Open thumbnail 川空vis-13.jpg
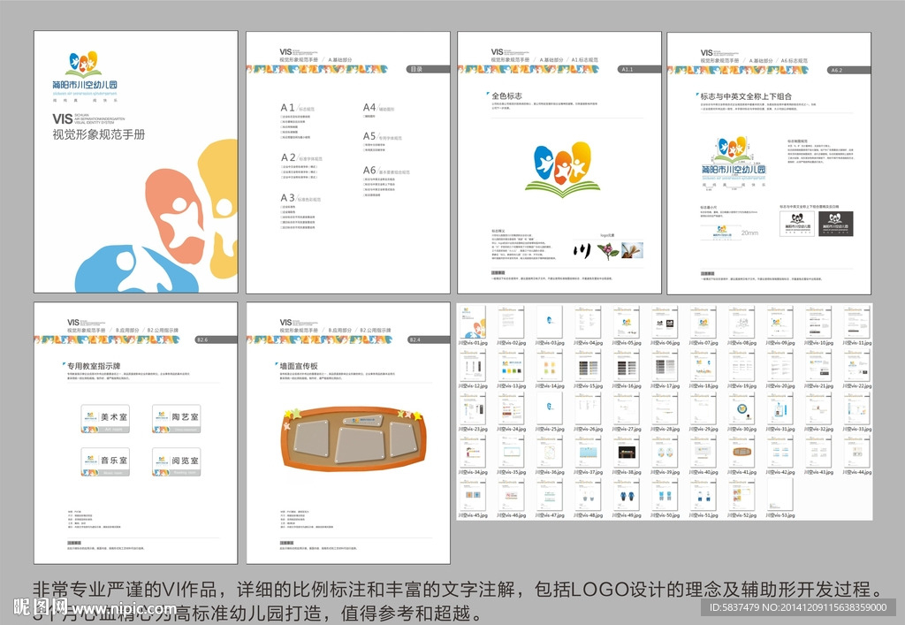Viewport: 905px width, 625px height. coord(512,365)
